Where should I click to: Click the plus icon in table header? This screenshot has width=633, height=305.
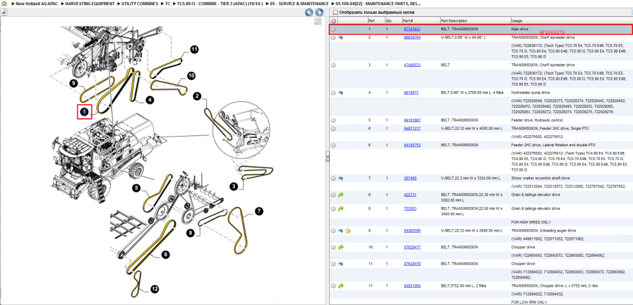[x=334, y=21]
